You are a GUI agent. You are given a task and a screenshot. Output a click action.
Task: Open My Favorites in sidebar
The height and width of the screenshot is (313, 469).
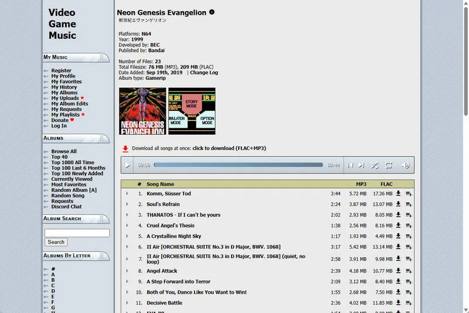66,81
